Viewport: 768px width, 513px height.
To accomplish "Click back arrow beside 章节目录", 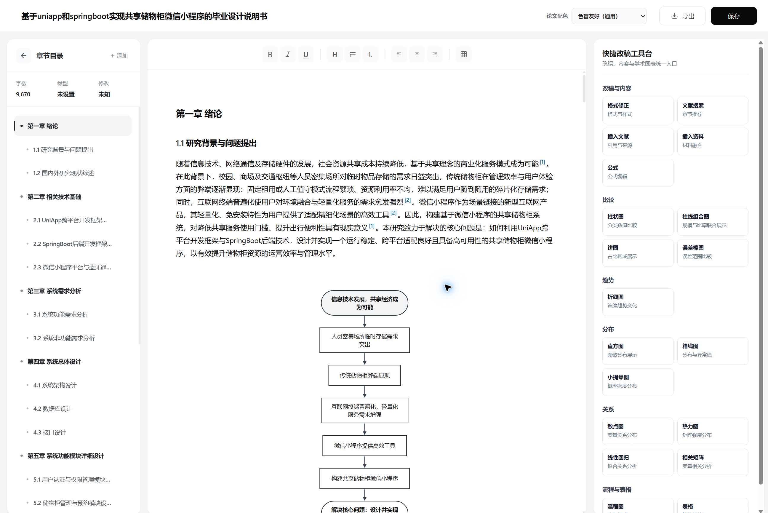I will pos(23,56).
